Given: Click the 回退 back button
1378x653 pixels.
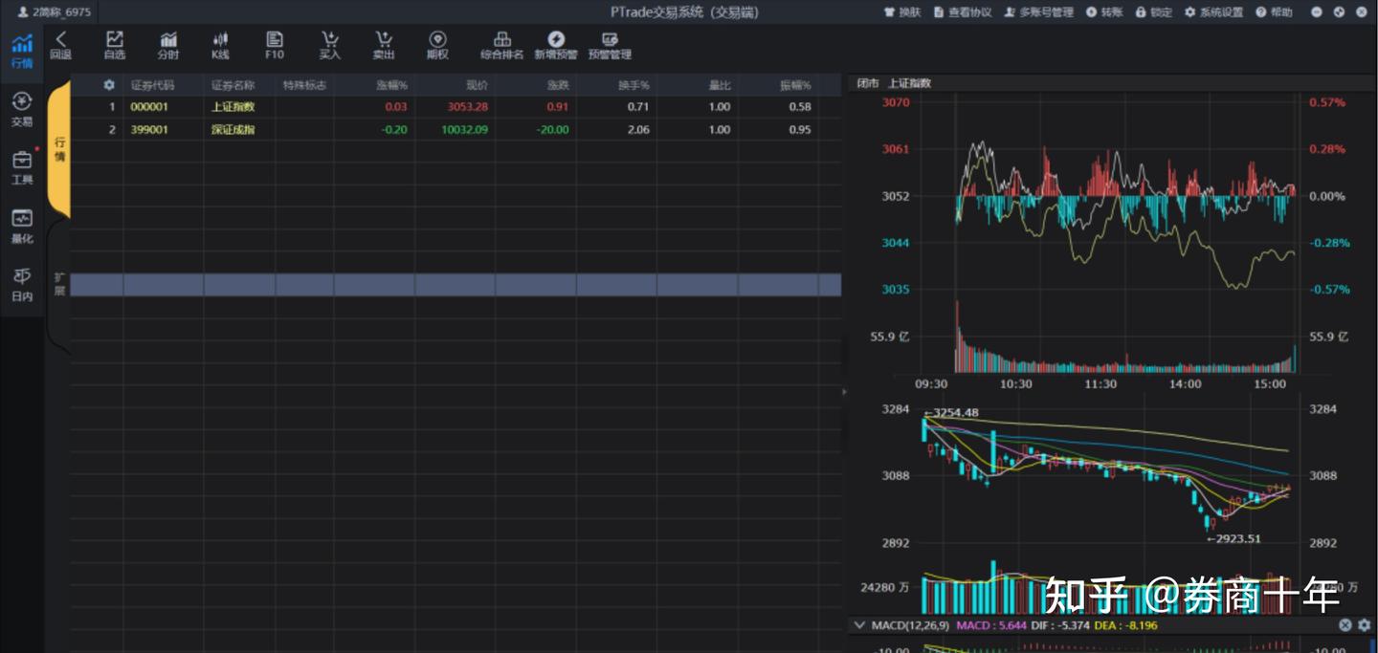Looking at the screenshot, I should [60, 45].
